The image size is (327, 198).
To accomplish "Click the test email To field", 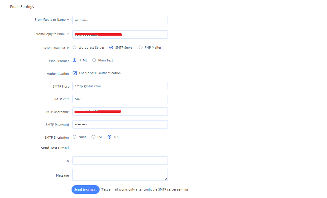I will [120, 161].
